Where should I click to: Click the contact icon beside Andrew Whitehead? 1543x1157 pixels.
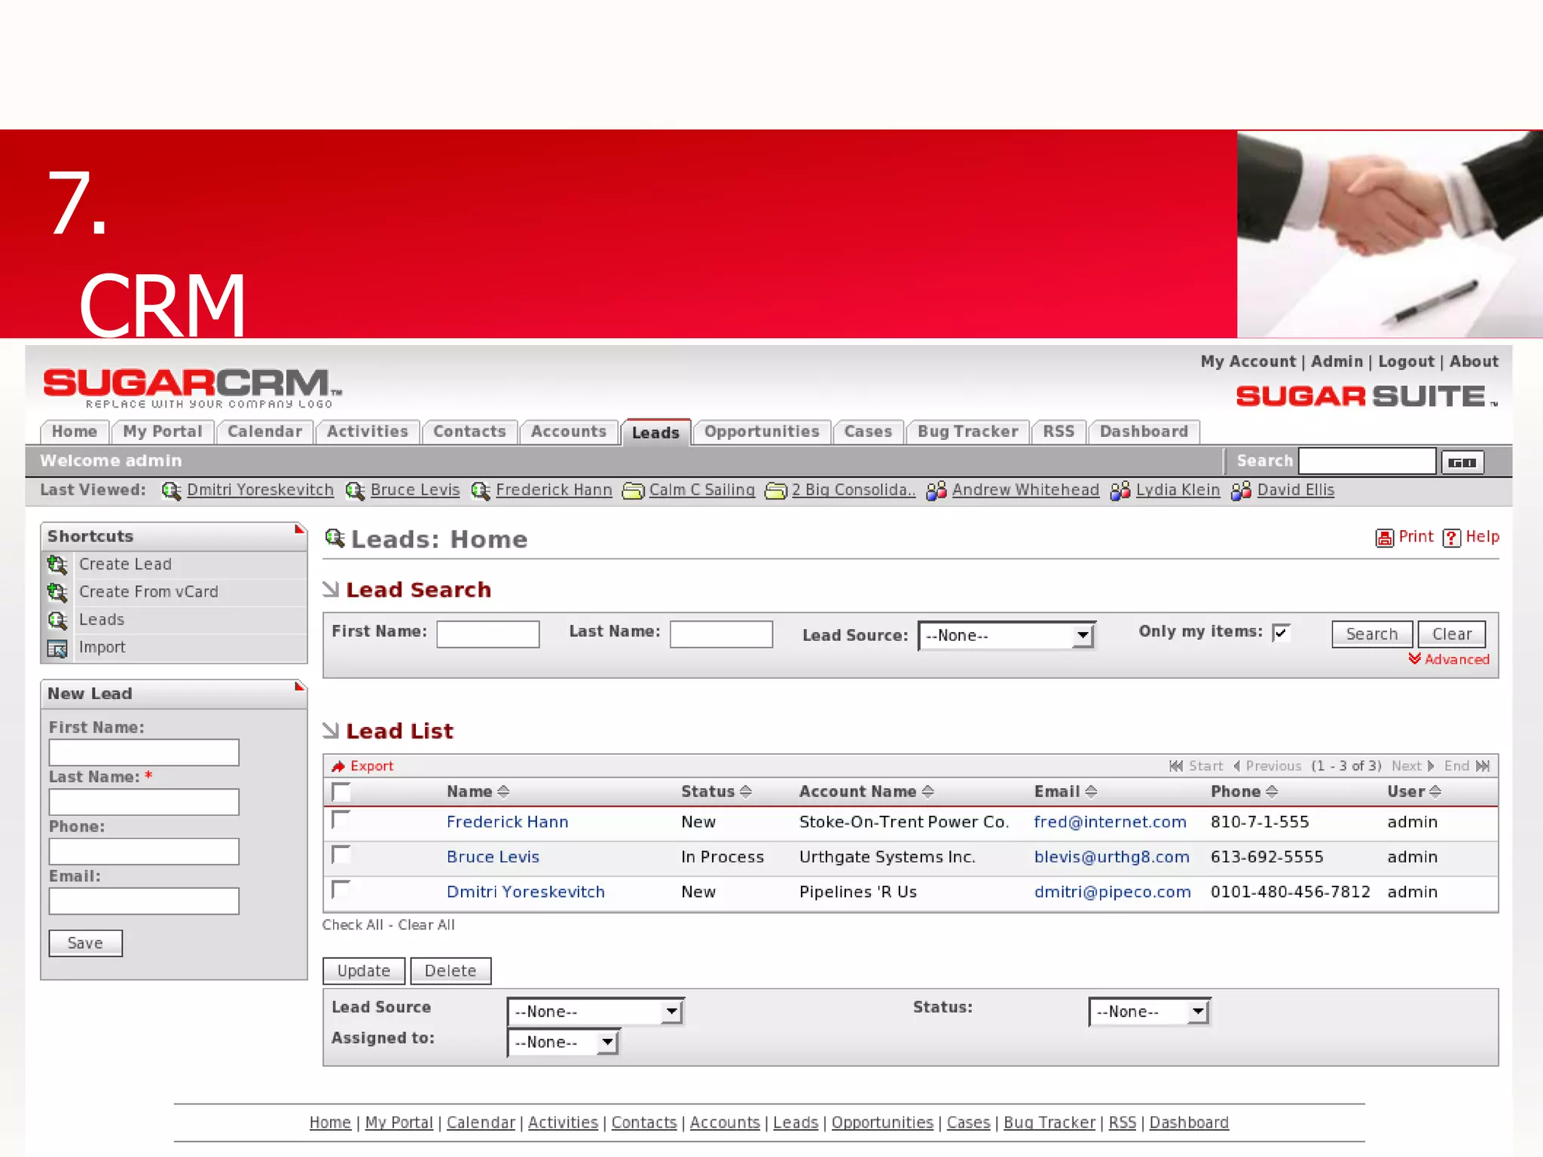[x=936, y=491]
